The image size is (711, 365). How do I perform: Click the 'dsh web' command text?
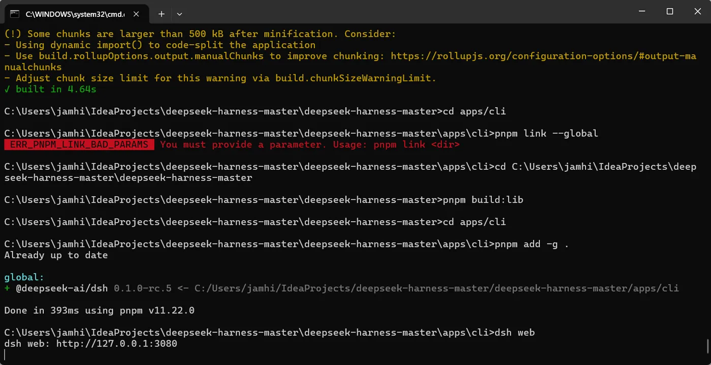514,333
